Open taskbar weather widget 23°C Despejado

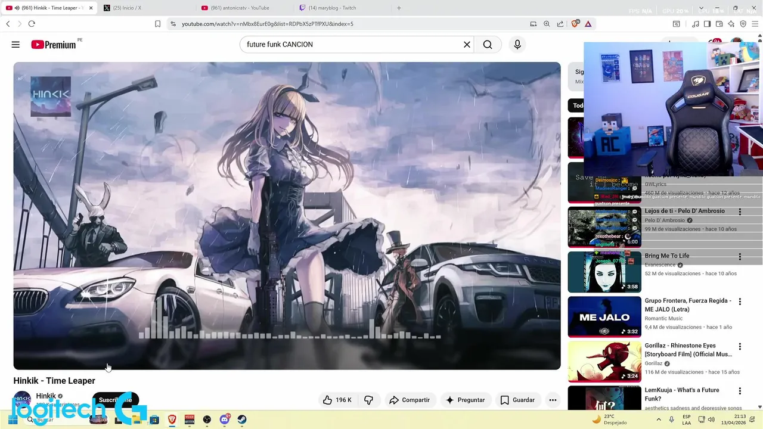(609, 419)
